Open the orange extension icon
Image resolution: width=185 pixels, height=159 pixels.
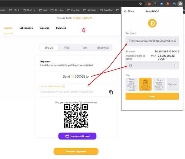pyautogui.click(x=168, y=4)
